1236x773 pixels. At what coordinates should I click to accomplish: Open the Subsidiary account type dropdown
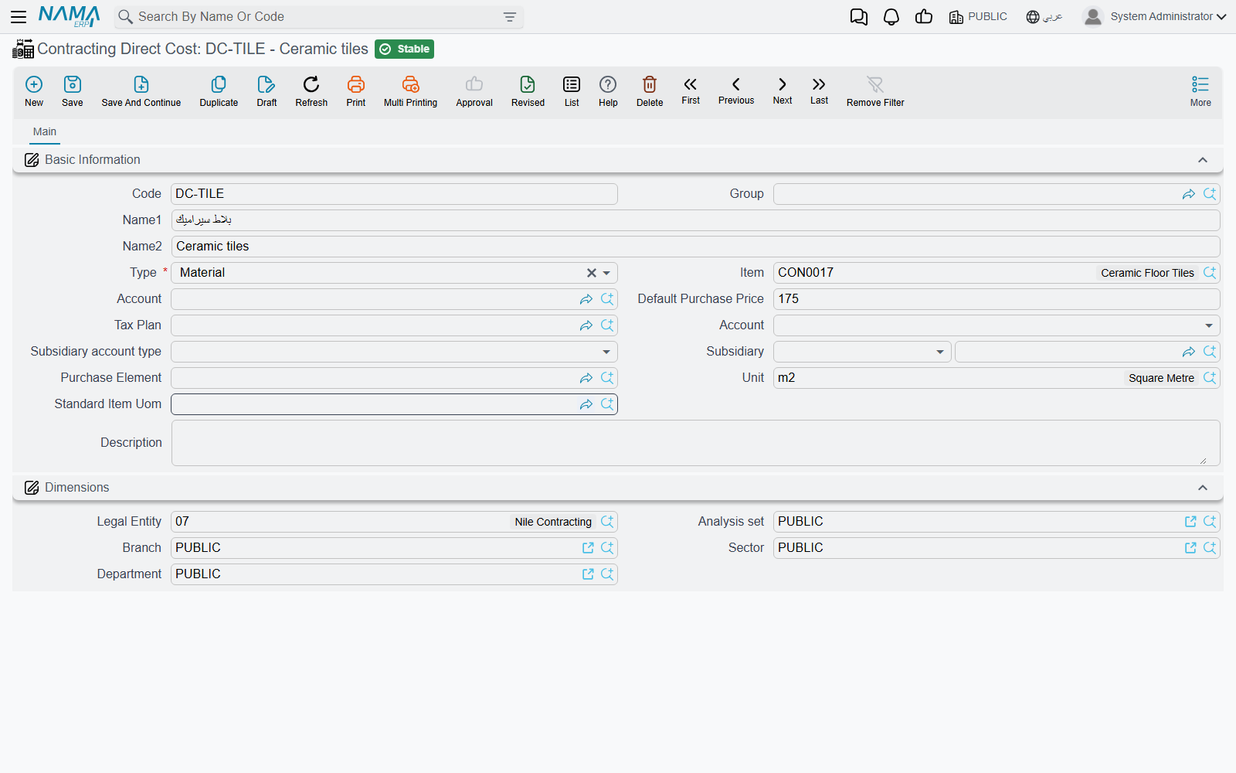[x=606, y=352]
